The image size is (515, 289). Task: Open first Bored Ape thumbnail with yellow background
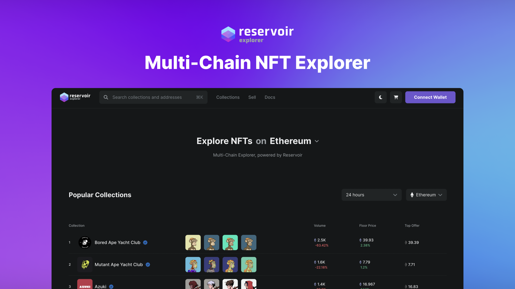(193, 243)
